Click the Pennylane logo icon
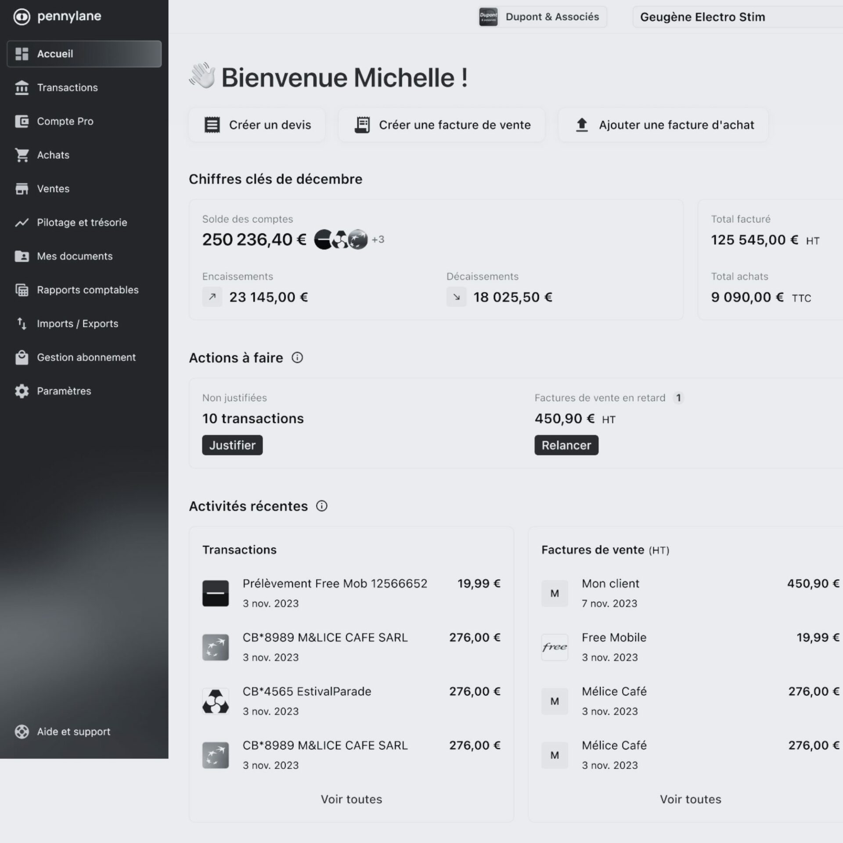 [22, 17]
